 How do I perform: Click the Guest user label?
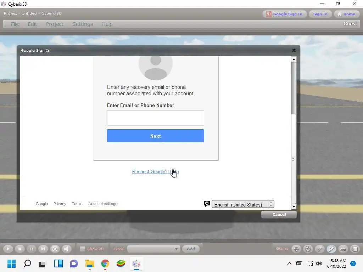(x=350, y=24)
